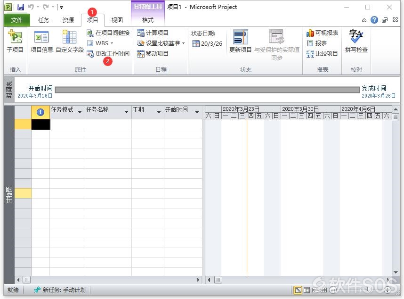
Task: Adjust the zoom slider in the status bar
Action: click(369, 290)
